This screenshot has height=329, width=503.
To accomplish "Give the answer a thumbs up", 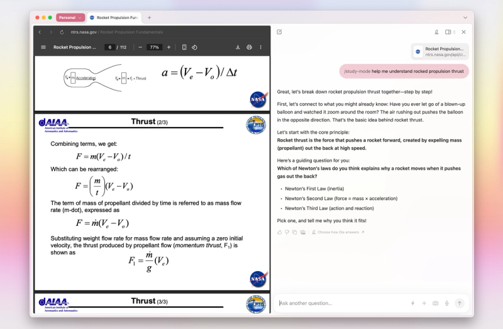I will 279,232.
